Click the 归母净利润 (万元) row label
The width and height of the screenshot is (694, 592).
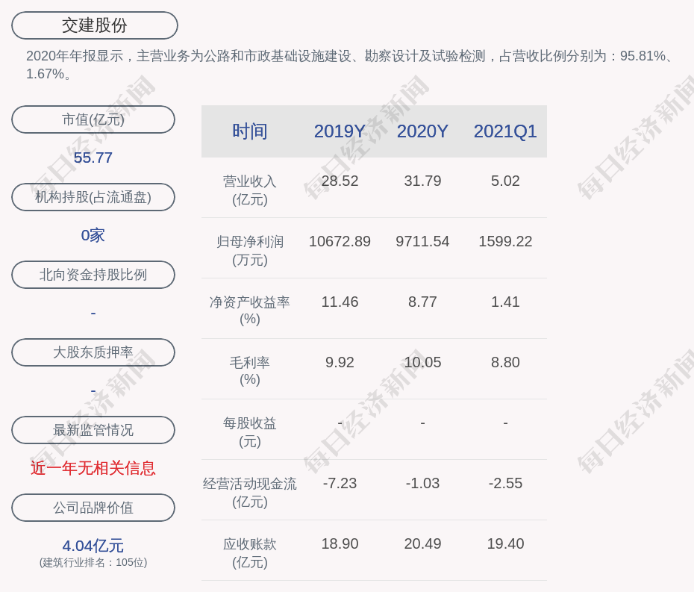250,251
